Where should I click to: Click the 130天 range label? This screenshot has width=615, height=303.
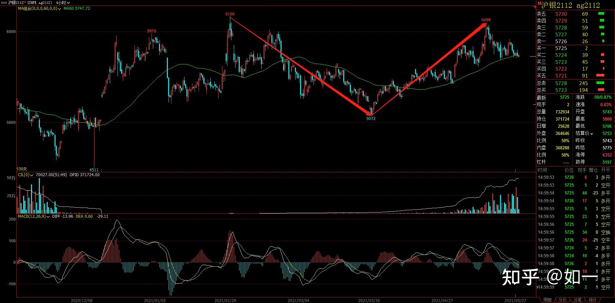click(22, 169)
